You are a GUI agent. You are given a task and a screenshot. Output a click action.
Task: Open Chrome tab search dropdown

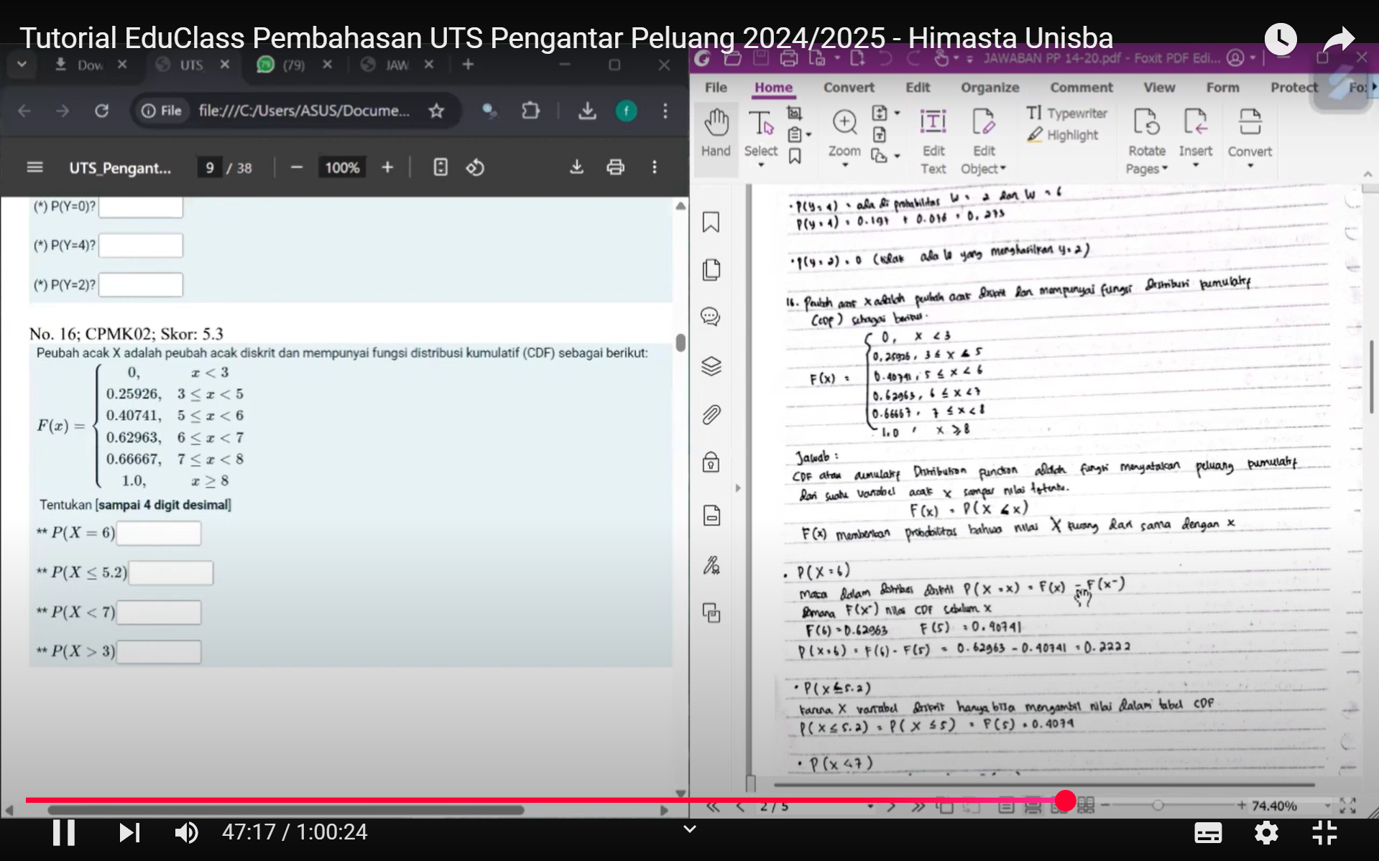pyautogui.click(x=22, y=65)
